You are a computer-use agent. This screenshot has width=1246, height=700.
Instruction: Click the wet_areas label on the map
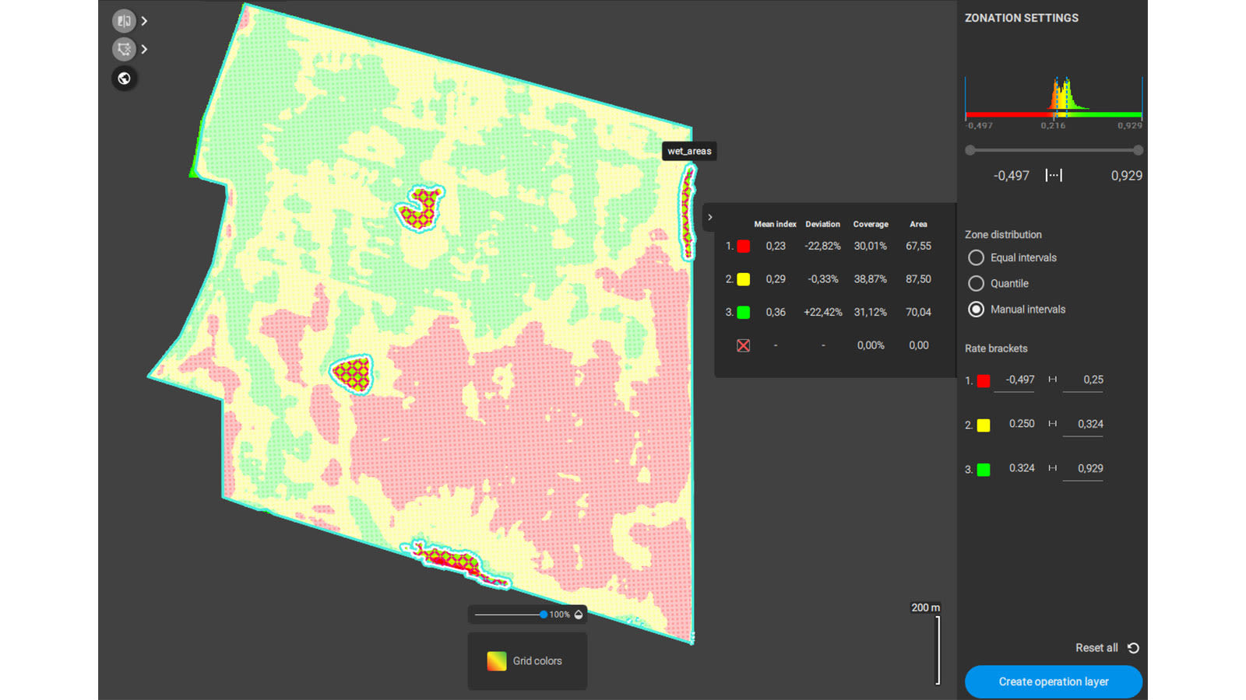coord(688,151)
